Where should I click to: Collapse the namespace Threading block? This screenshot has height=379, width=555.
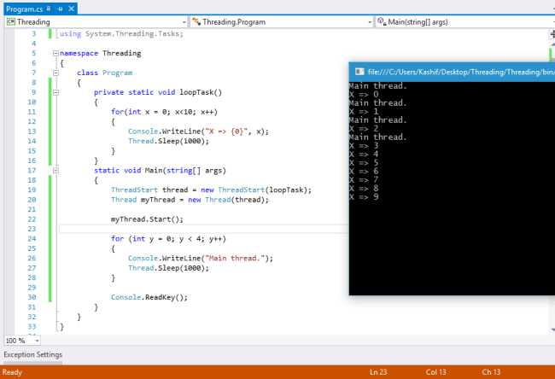click(x=55, y=53)
